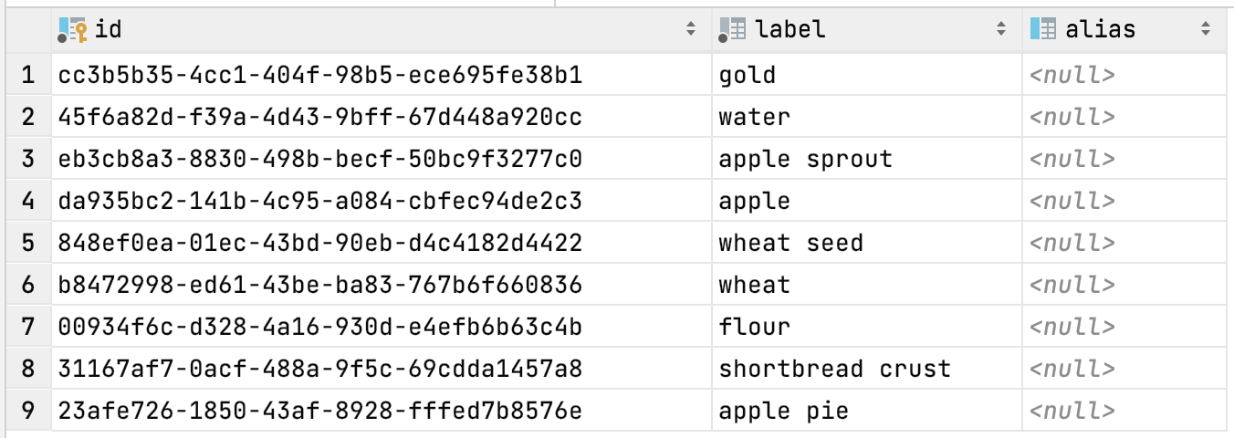
Task: Sort by the alias column arrows
Action: coord(1207,30)
